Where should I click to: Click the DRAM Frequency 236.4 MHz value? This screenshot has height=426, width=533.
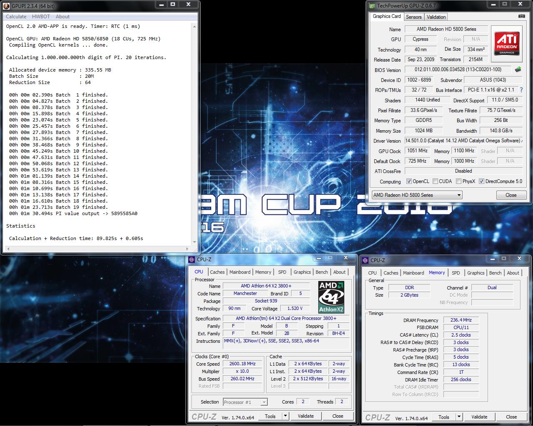point(461,320)
